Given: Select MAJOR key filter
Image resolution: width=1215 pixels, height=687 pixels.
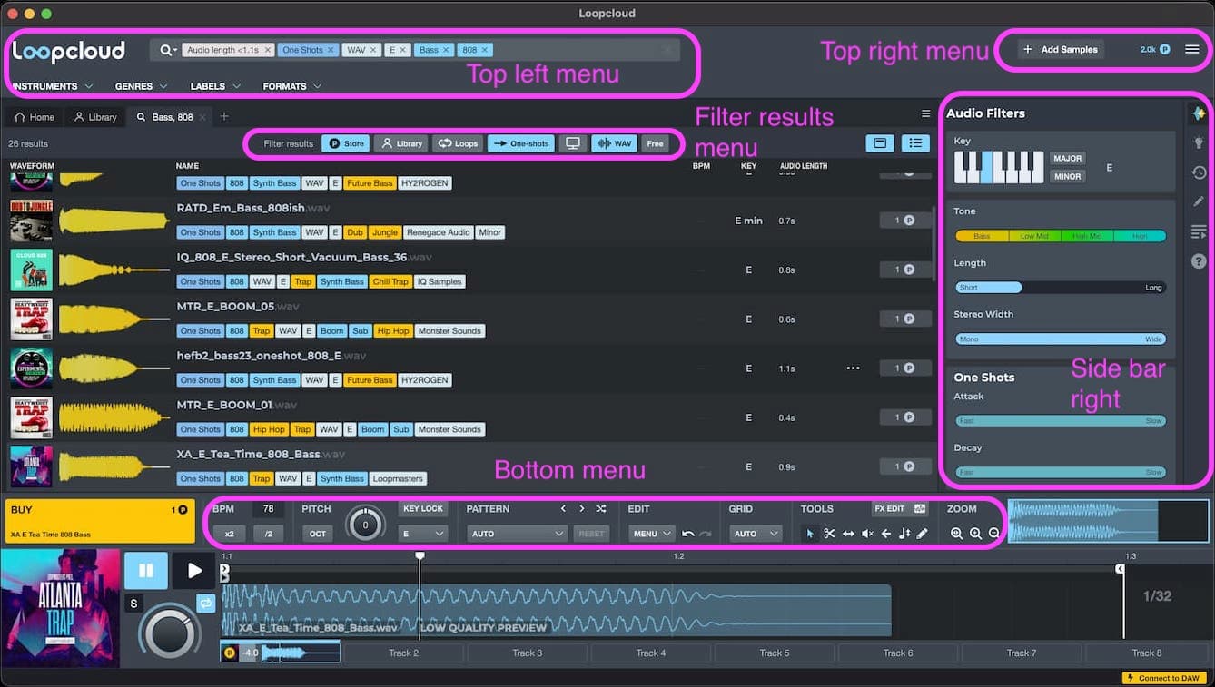Looking at the screenshot, I should (x=1068, y=158).
